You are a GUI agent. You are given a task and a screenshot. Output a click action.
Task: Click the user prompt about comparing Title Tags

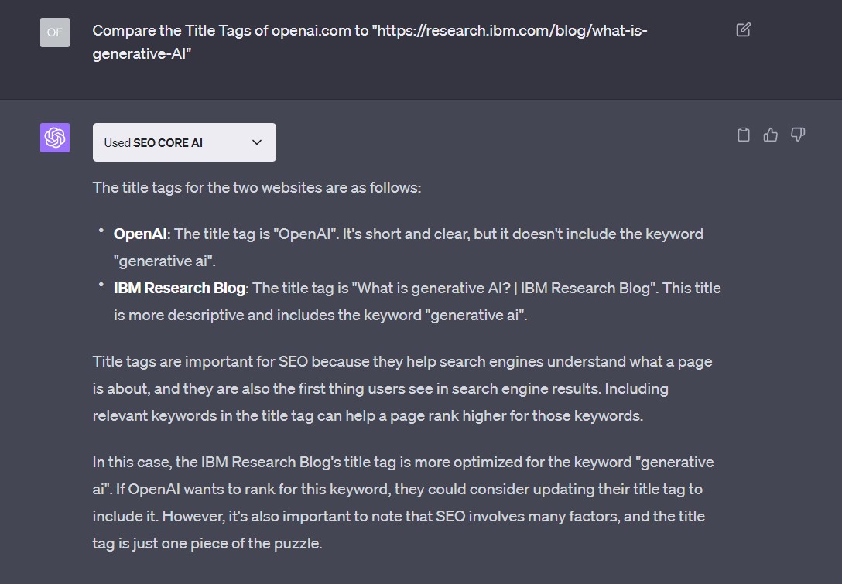coord(370,42)
